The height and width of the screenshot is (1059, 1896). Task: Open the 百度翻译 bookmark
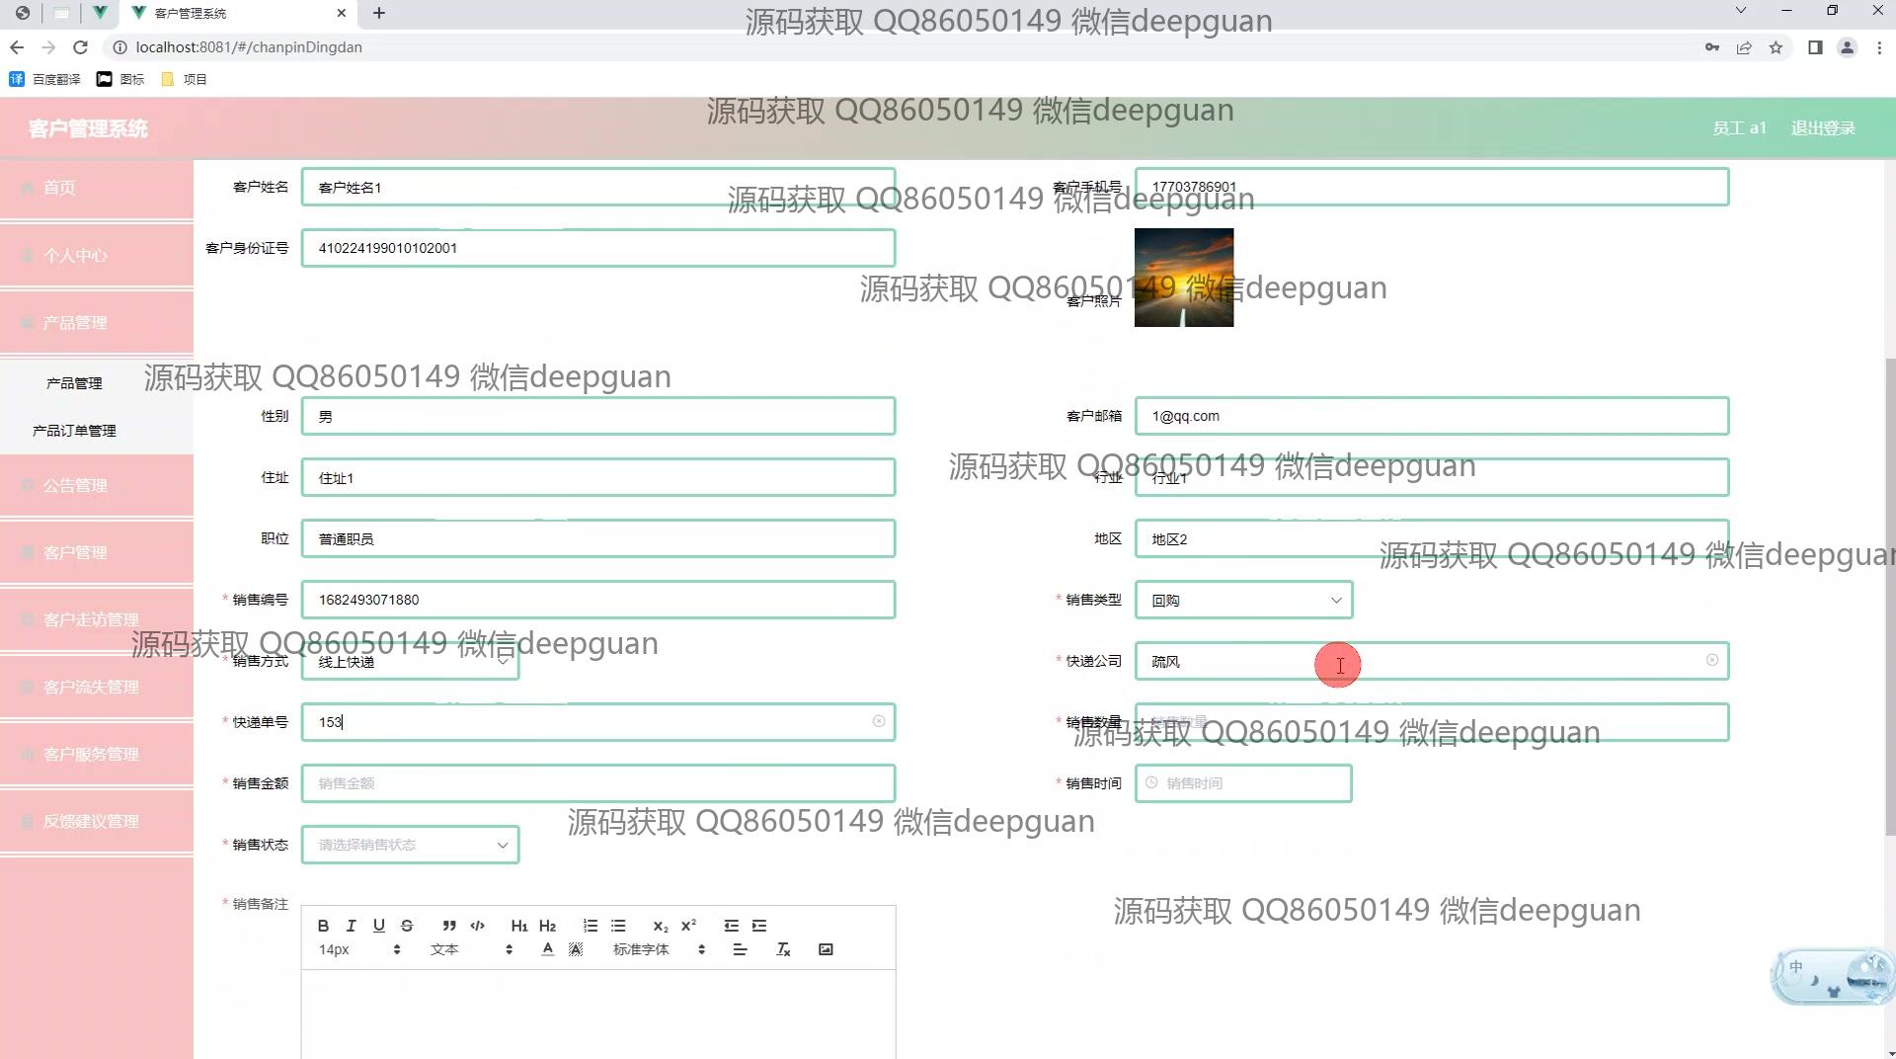(45, 79)
